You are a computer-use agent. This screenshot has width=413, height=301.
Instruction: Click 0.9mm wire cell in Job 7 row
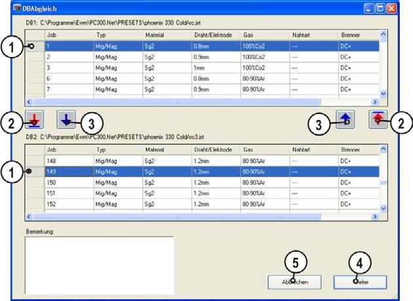(216, 89)
